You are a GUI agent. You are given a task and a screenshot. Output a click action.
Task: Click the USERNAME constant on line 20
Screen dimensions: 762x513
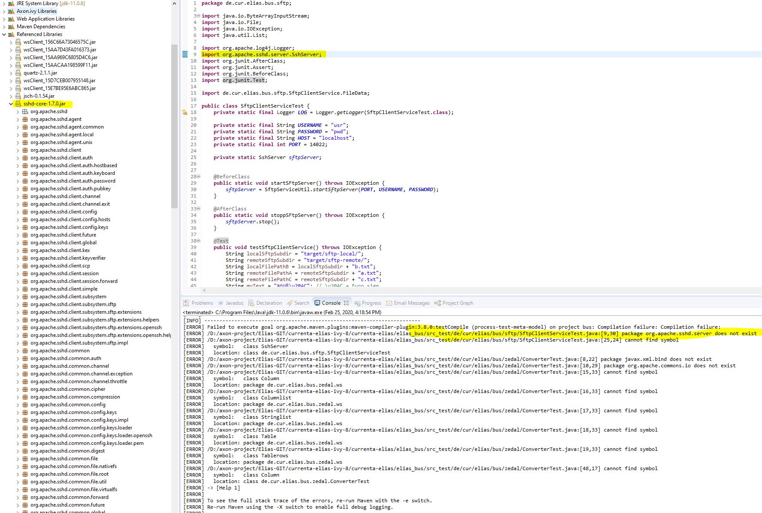(x=310, y=125)
